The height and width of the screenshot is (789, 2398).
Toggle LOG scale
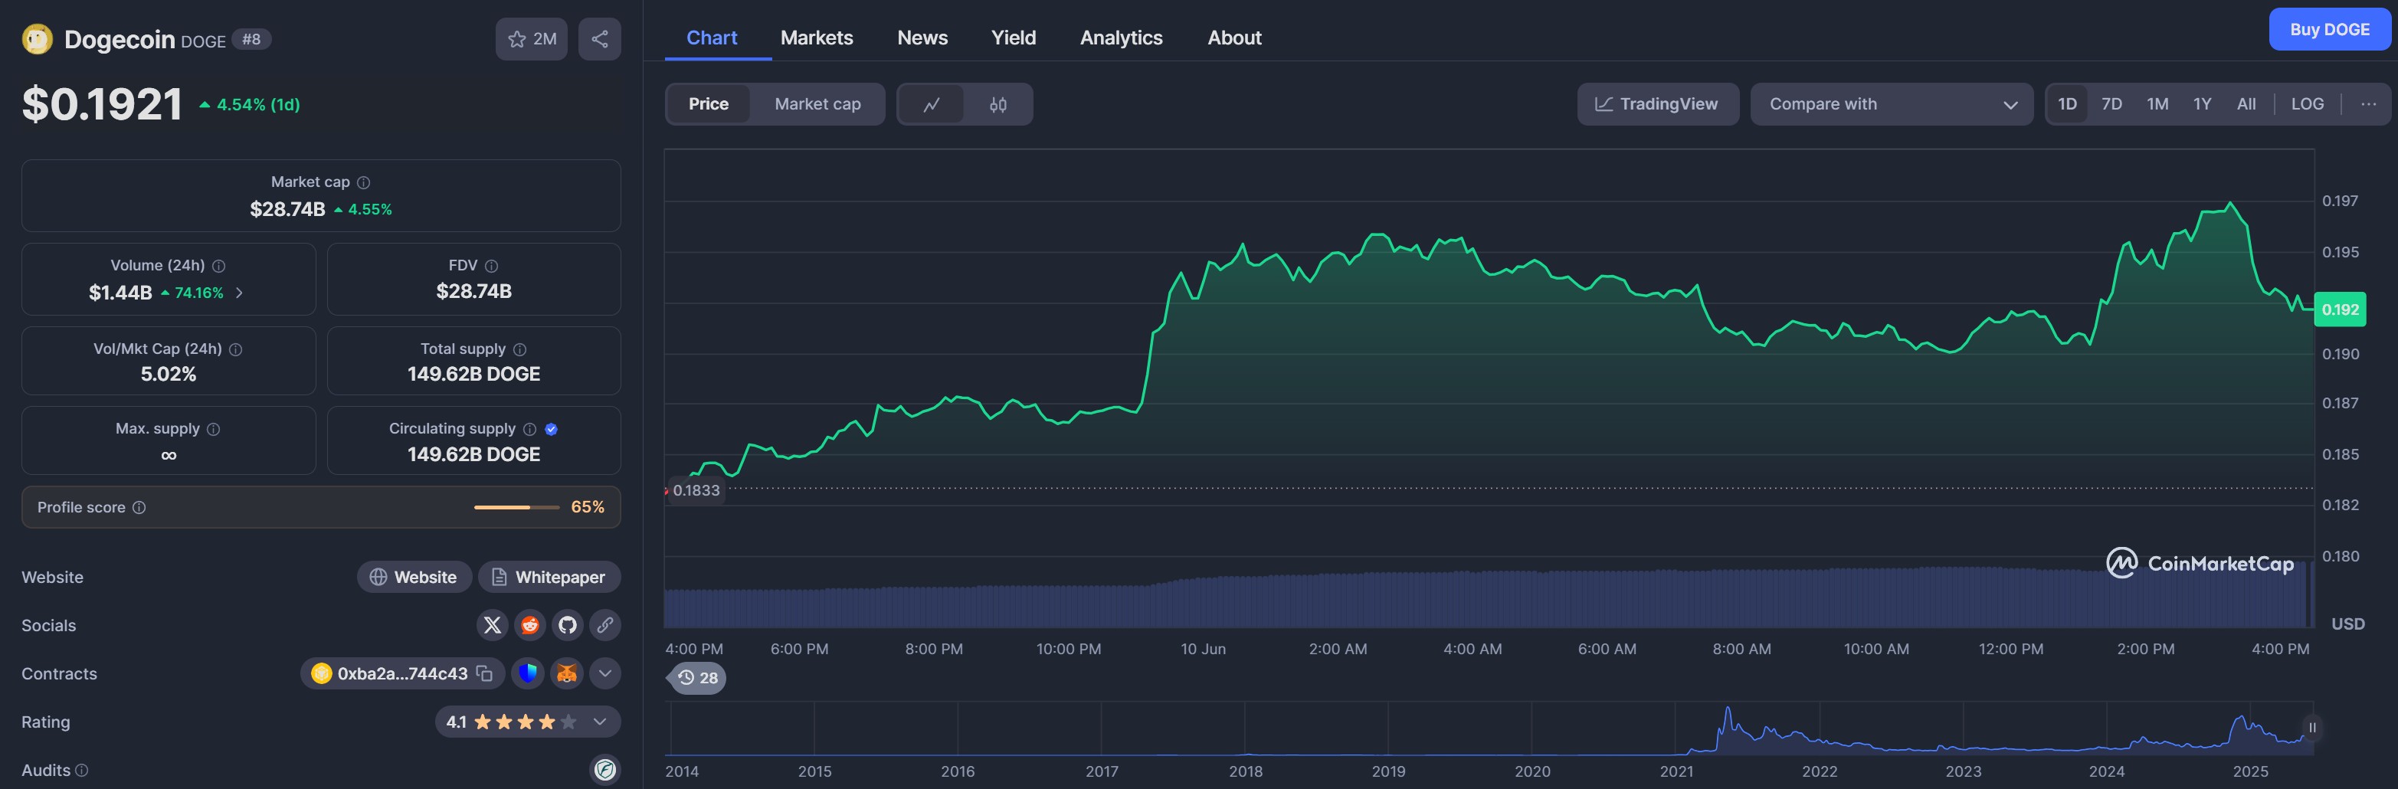(x=2307, y=104)
